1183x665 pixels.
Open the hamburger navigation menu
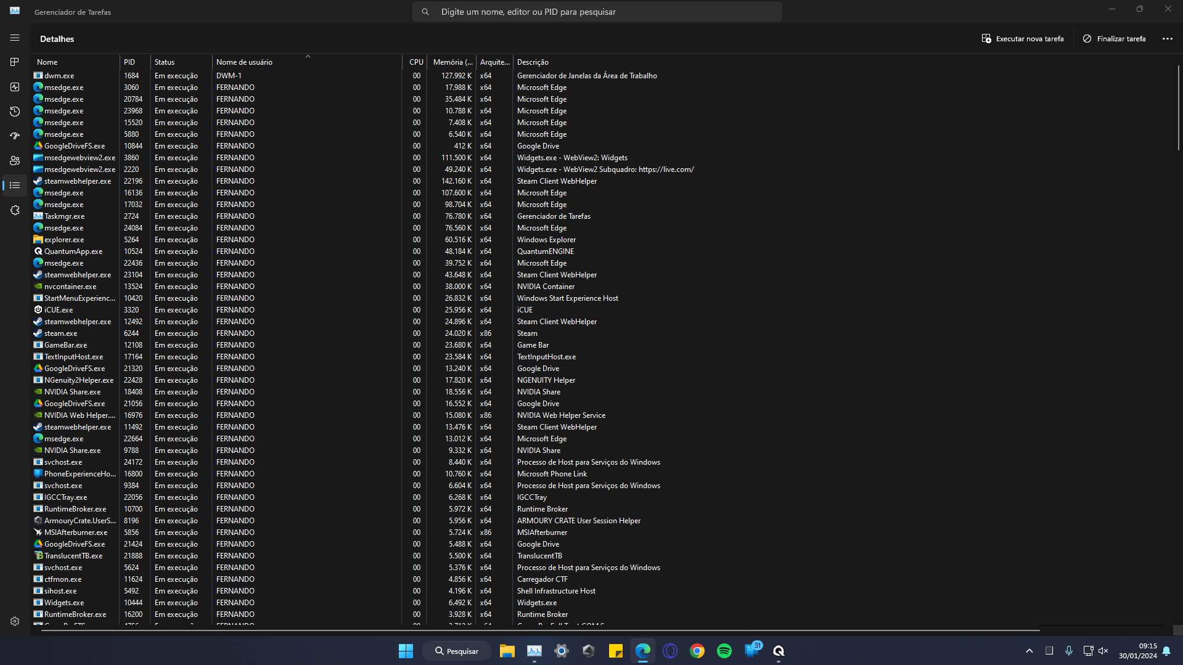[15, 38]
